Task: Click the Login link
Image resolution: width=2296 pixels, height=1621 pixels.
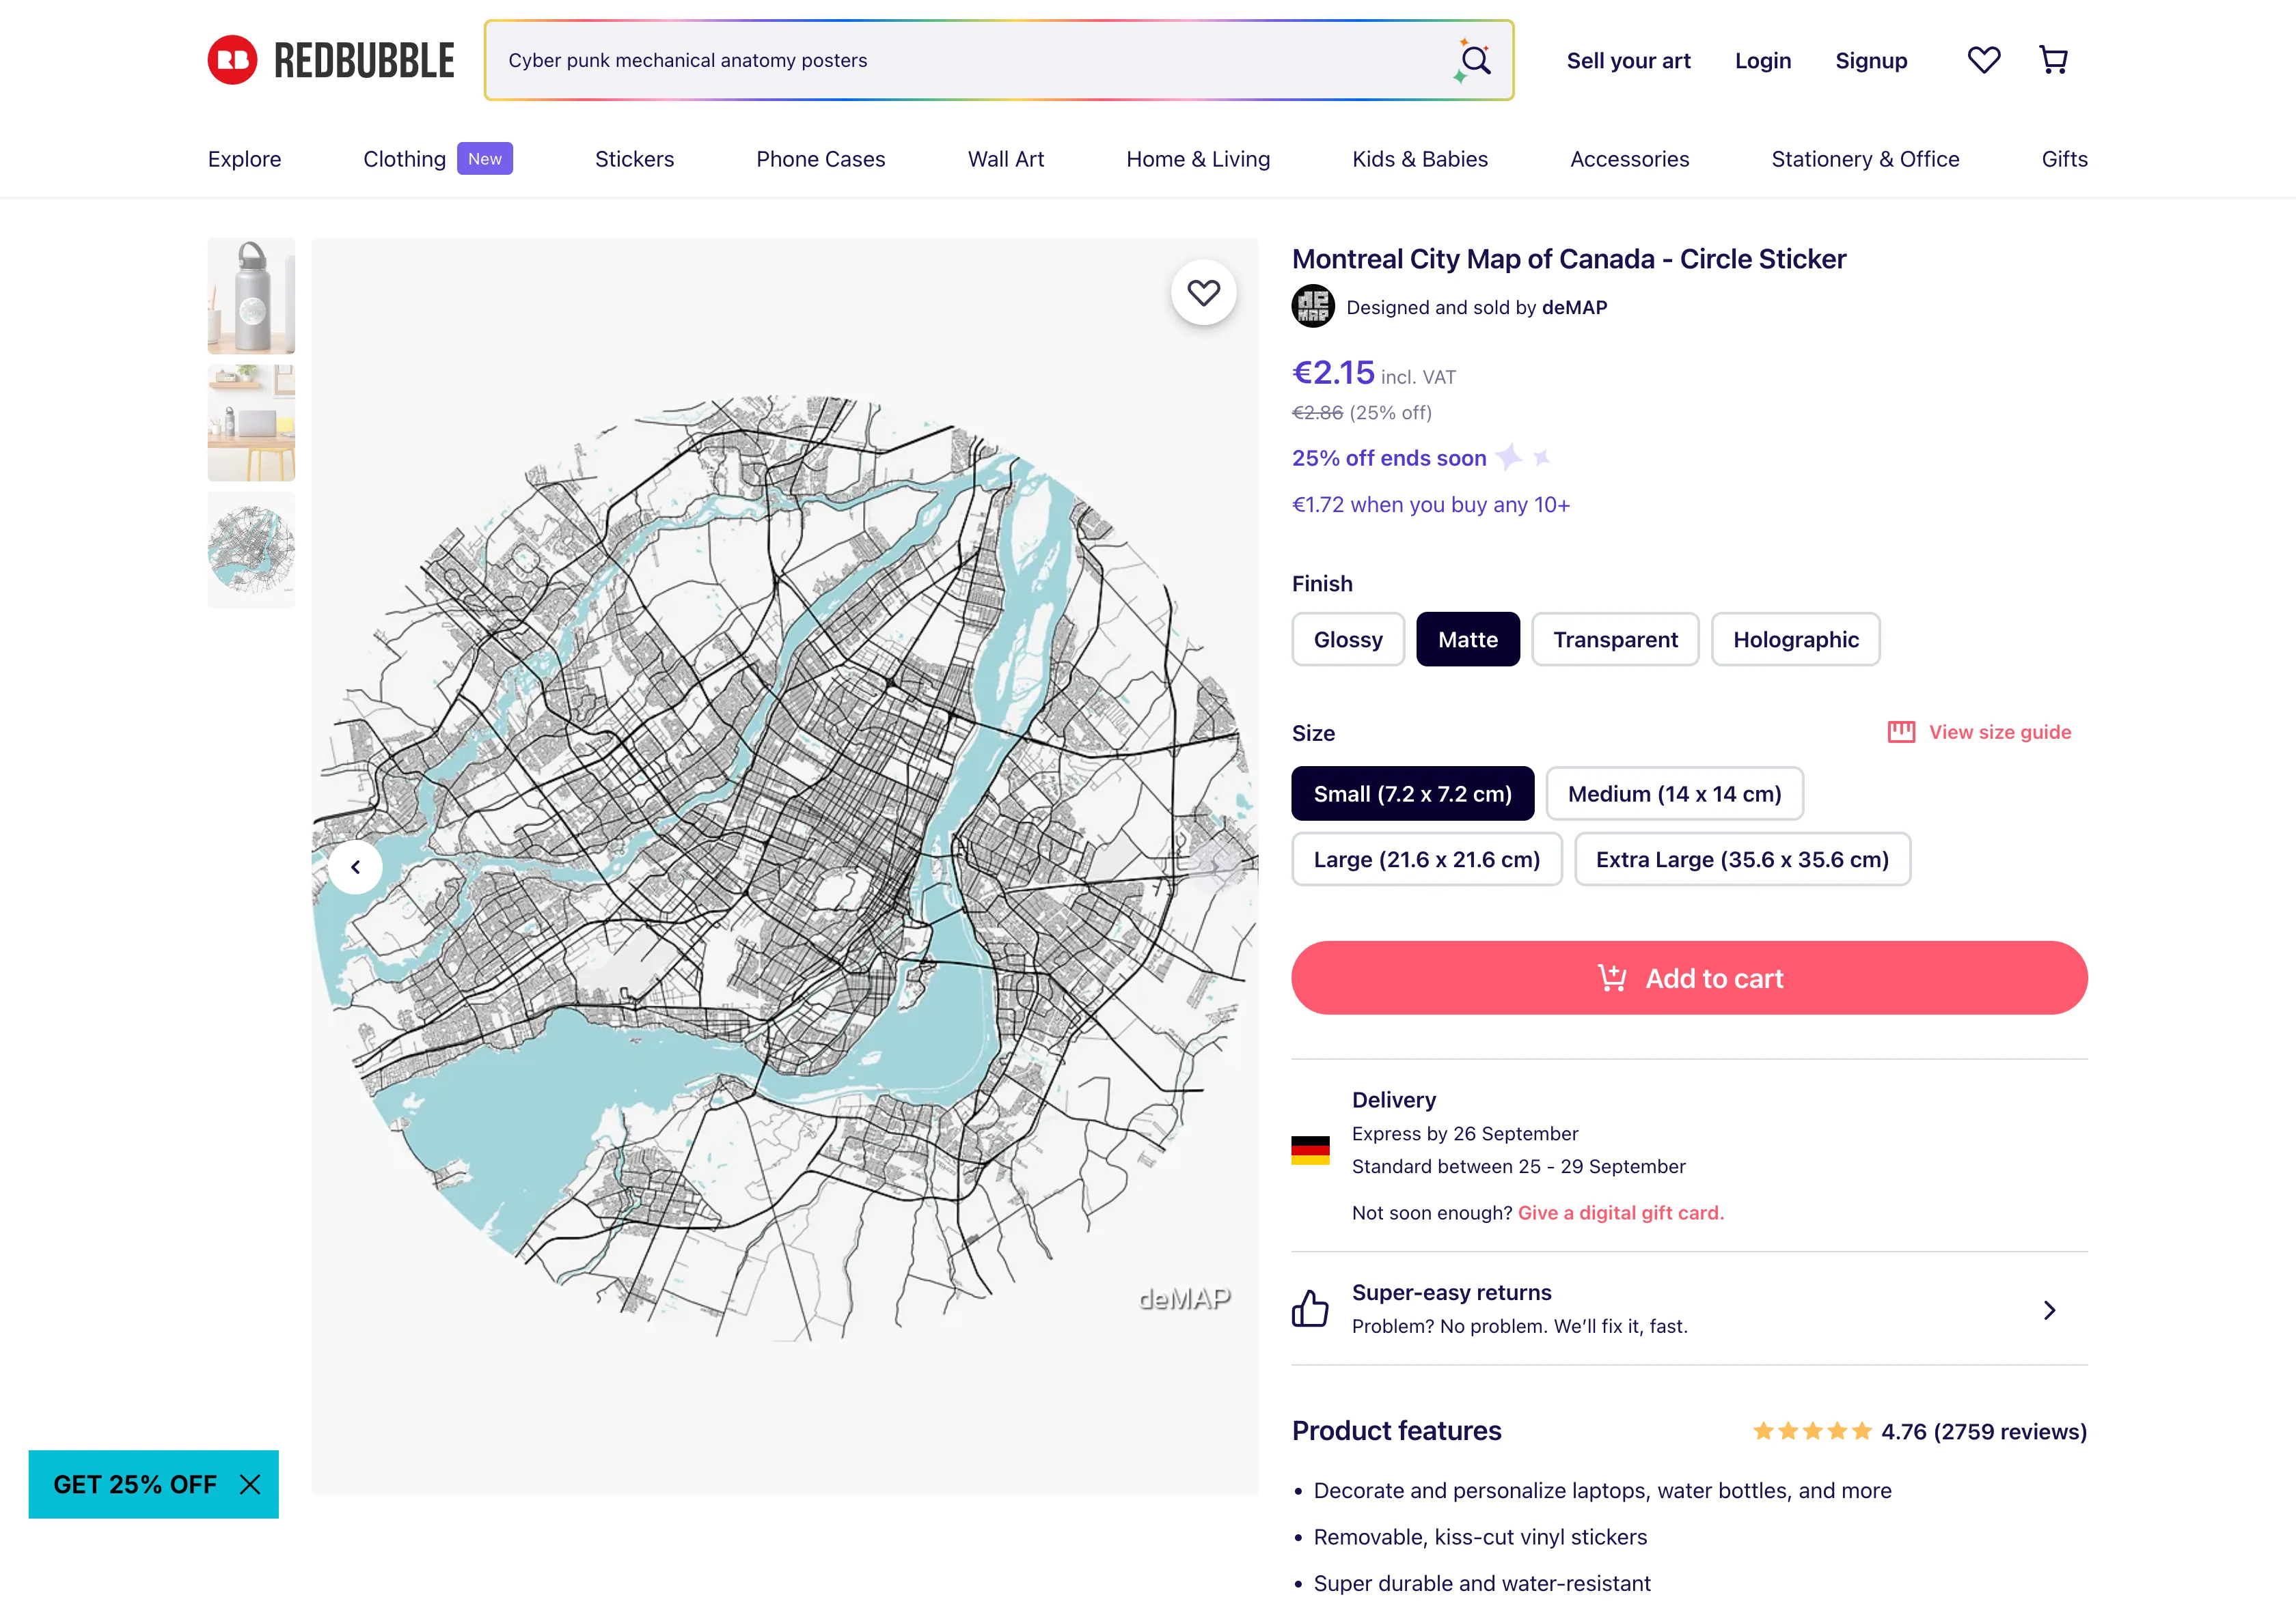Action: pyautogui.click(x=1762, y=61)
